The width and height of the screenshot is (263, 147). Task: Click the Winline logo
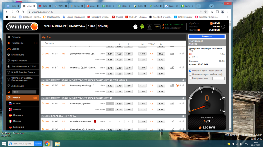[22, 26]
